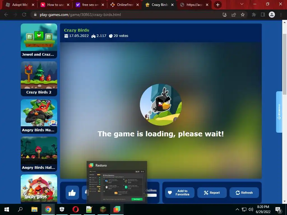This screenshot has height=215, width=287.
Task: Click the 17.05.2022 calendar icon
Action: point(66,36)
